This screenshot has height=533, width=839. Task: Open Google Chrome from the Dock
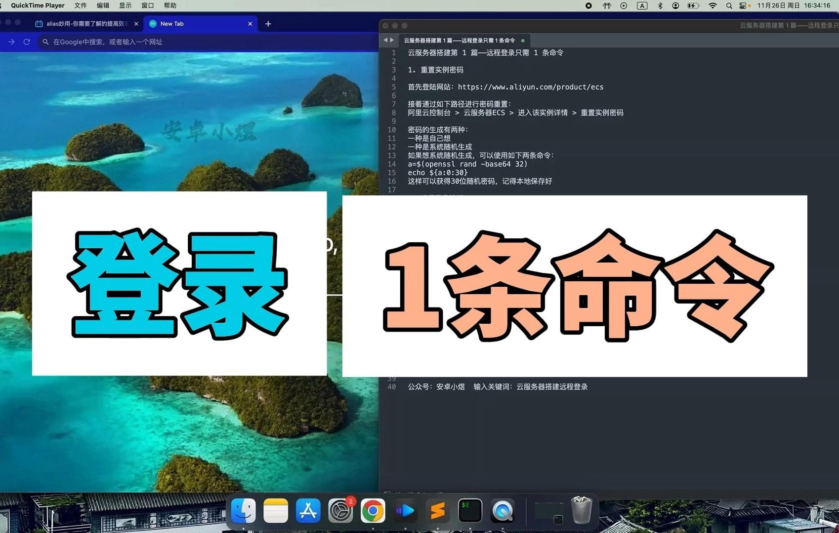[x=373, y=511]
